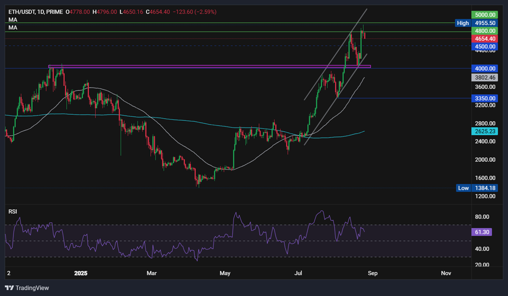This screenshot has height=296, width=508.
Task: Click the Jul date axis label
Action: point(298,273)
